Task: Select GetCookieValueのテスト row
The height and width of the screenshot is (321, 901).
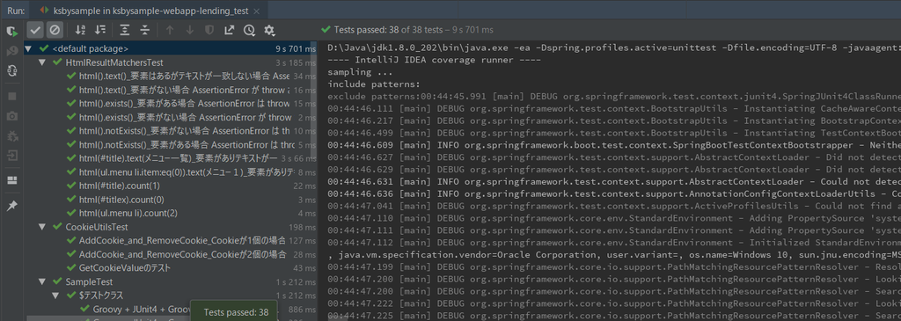Action: (171, 268)
